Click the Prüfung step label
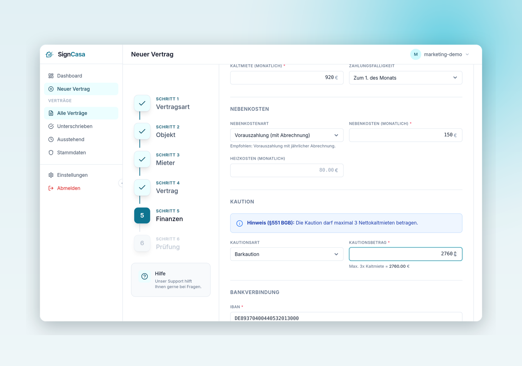This screenshot has height=366, width=522. [x=168, y=247]
